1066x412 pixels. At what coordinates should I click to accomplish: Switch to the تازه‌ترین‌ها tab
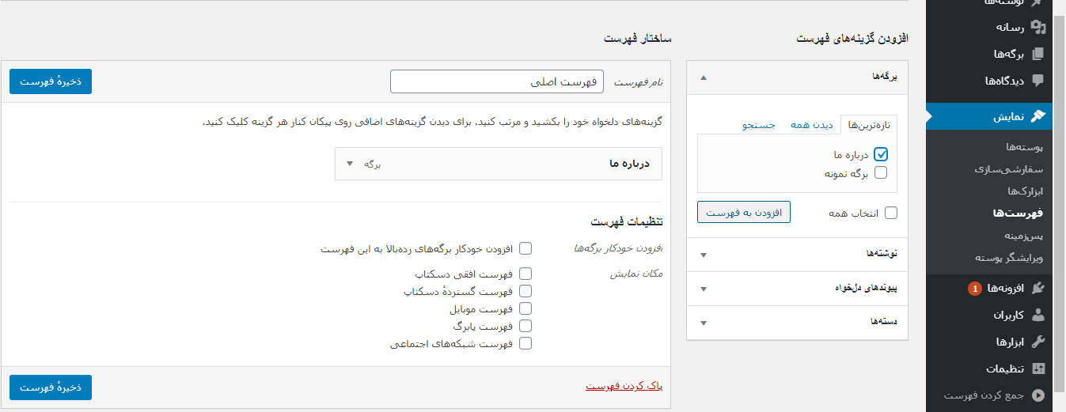pos(869,125)
